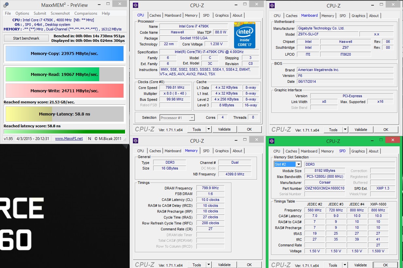This screenshot has width=403, height=268.
Task: Open the Help menu in MaxxMEM
Action: [106, 13]
